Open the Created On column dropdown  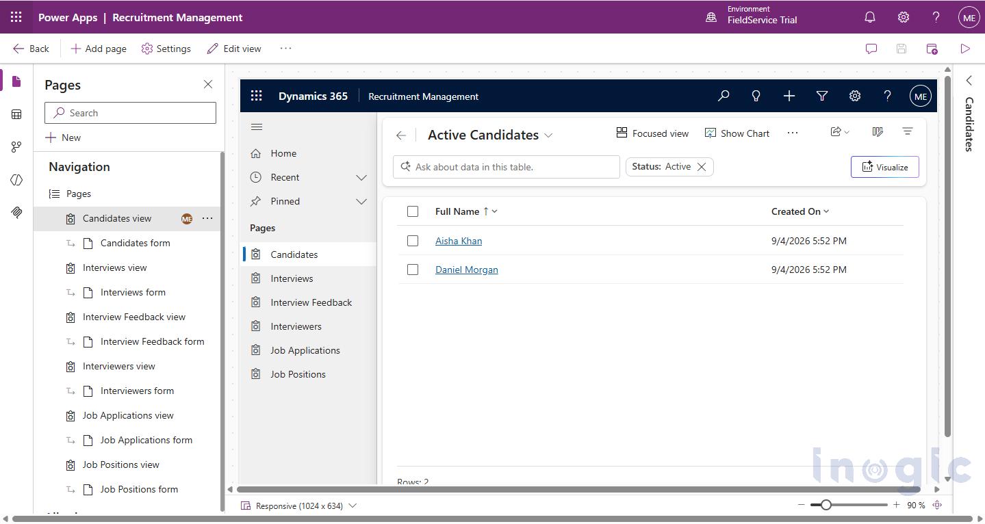(826, 211)
